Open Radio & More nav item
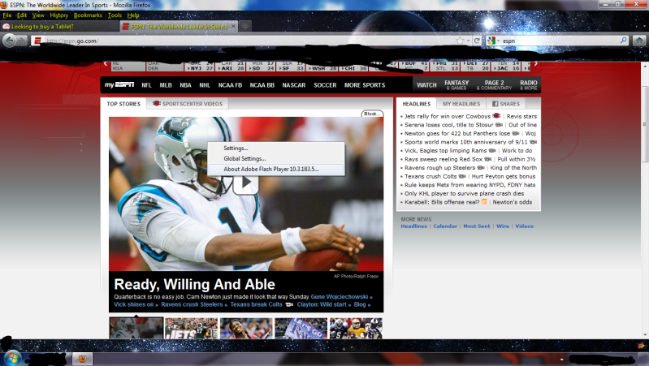The height and width of the screenshot is (366, 649). [529, 84]
